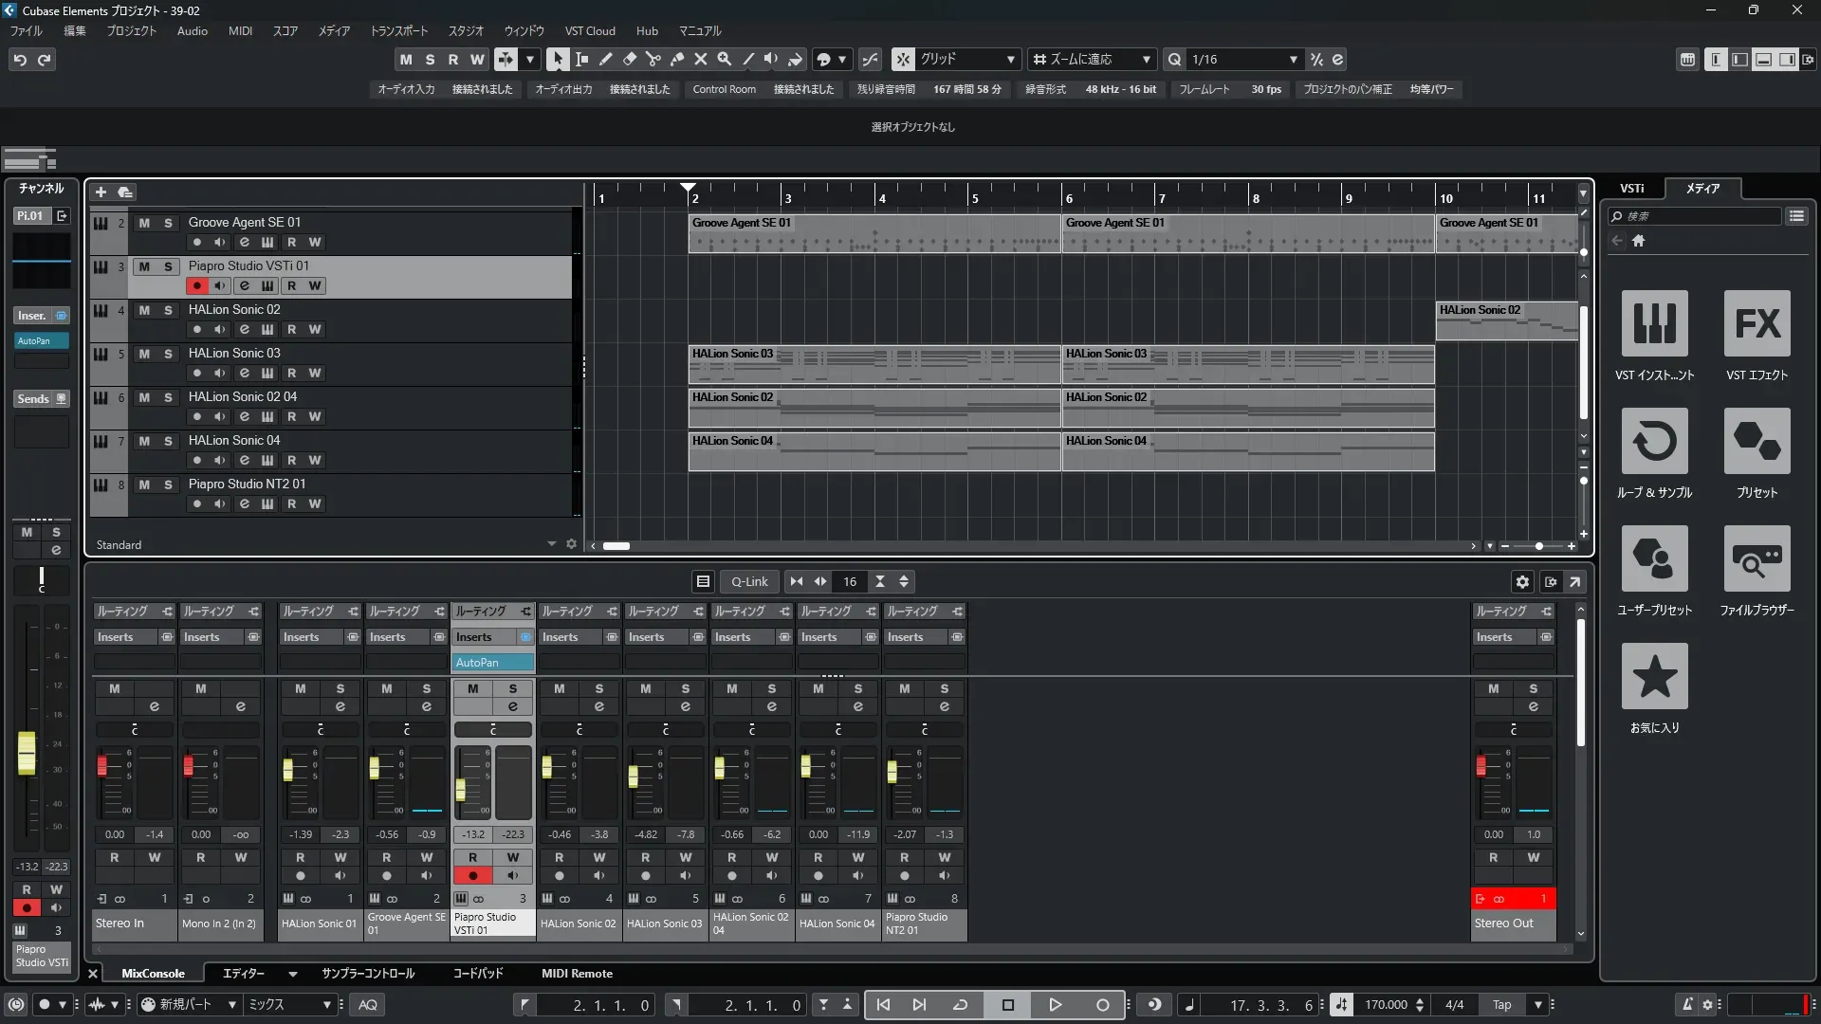Viewport: 1821px width, 1024px height.
Task: Select the Scissors split tool
Action: [653, 60]
